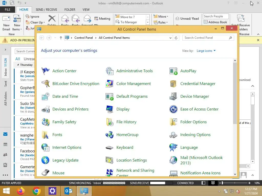The width and height of the screenshot is (262, 196).
Task: Switch to SEND / RECEIVE tab
Action: (46, 10)
